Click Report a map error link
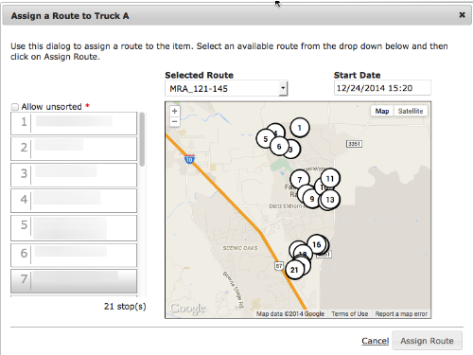Viewport: 473px width, 355px height. pyautogui.click(x=401, y=314)
